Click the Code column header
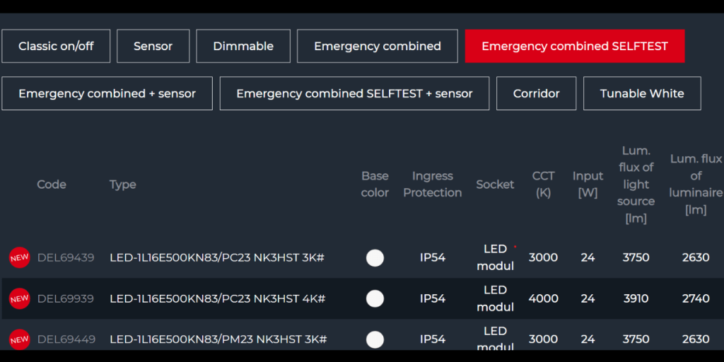The height and width of the screenshot is (362, 724). 52,185
